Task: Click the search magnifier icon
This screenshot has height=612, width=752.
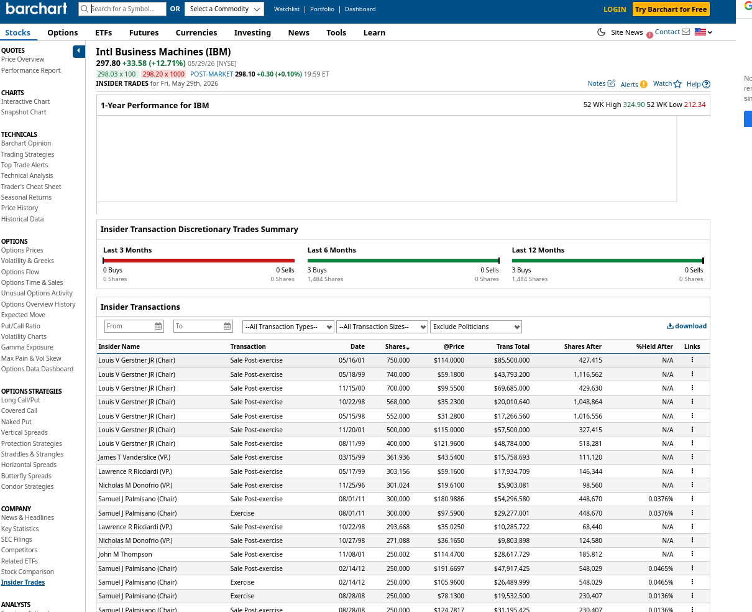Action: [x=85, y=9]
